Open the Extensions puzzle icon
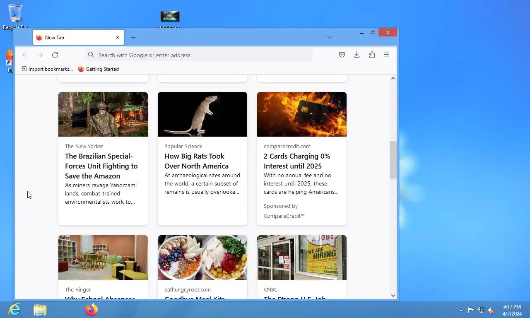This screenshot has height=318, width=530. click(x=372, y=55)
